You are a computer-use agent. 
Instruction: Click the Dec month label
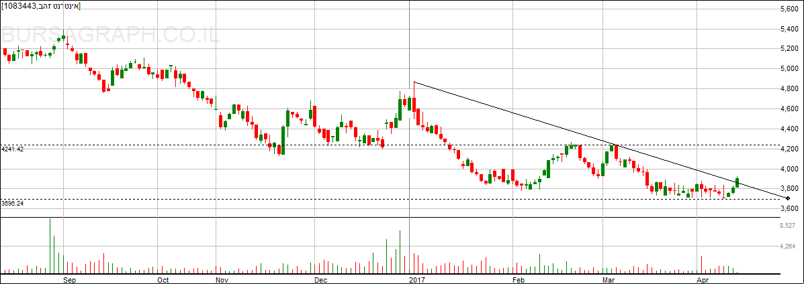coord(320,279)
